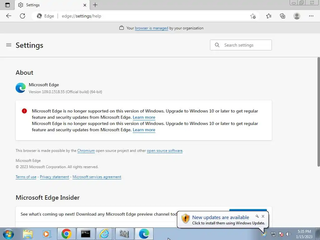
Task: Open the settings hamburger menu
Action: click(8, 45)
